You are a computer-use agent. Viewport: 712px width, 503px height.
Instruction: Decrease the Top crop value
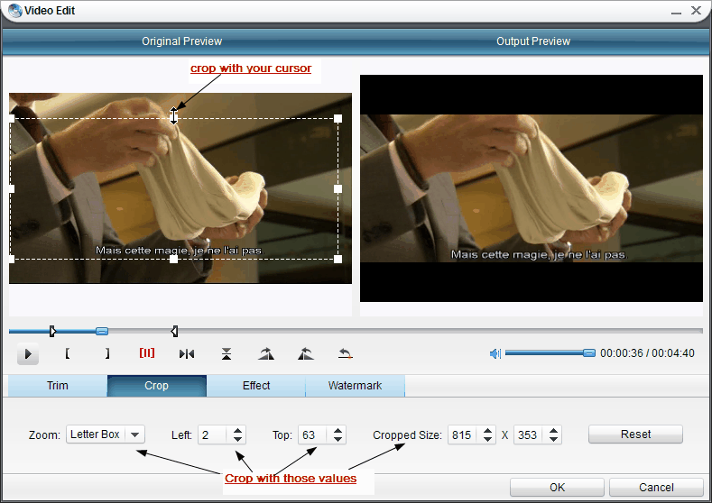pyautogui.click(x=338, y=440)
